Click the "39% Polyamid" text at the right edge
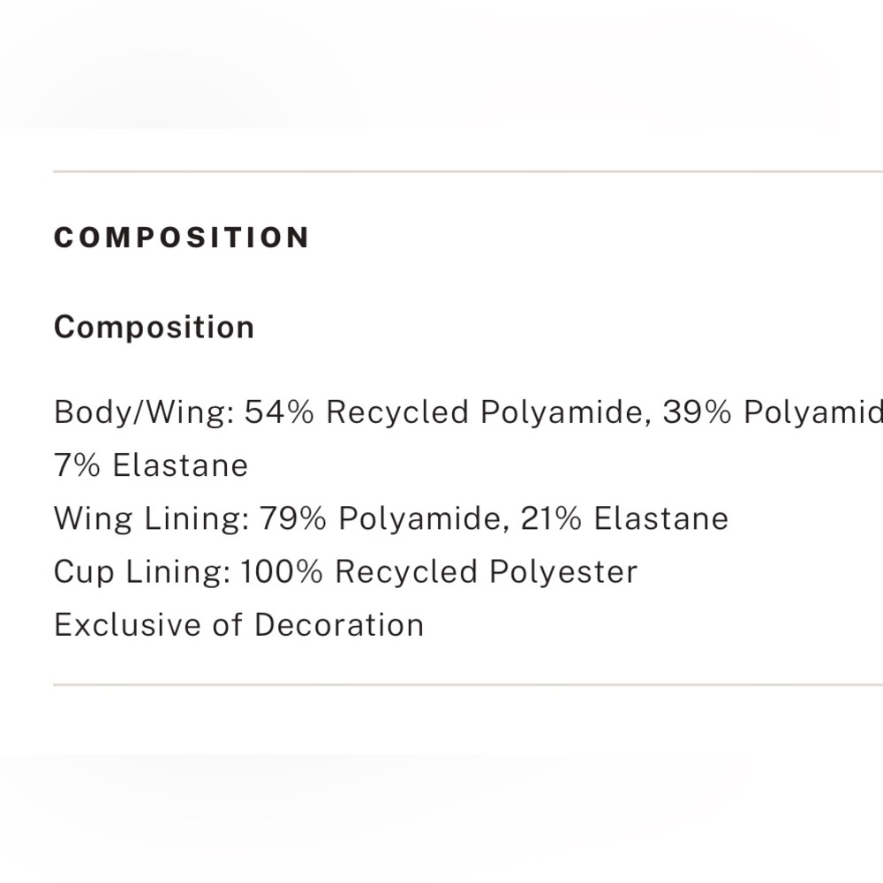883x883 pixels. pyautogui.click(x=772, y=412)
